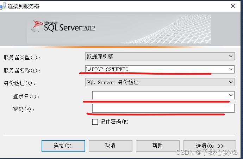The image size is (243, 159).
Task: Click the 记住密码(M) label text
Action: tap(114, 122)
